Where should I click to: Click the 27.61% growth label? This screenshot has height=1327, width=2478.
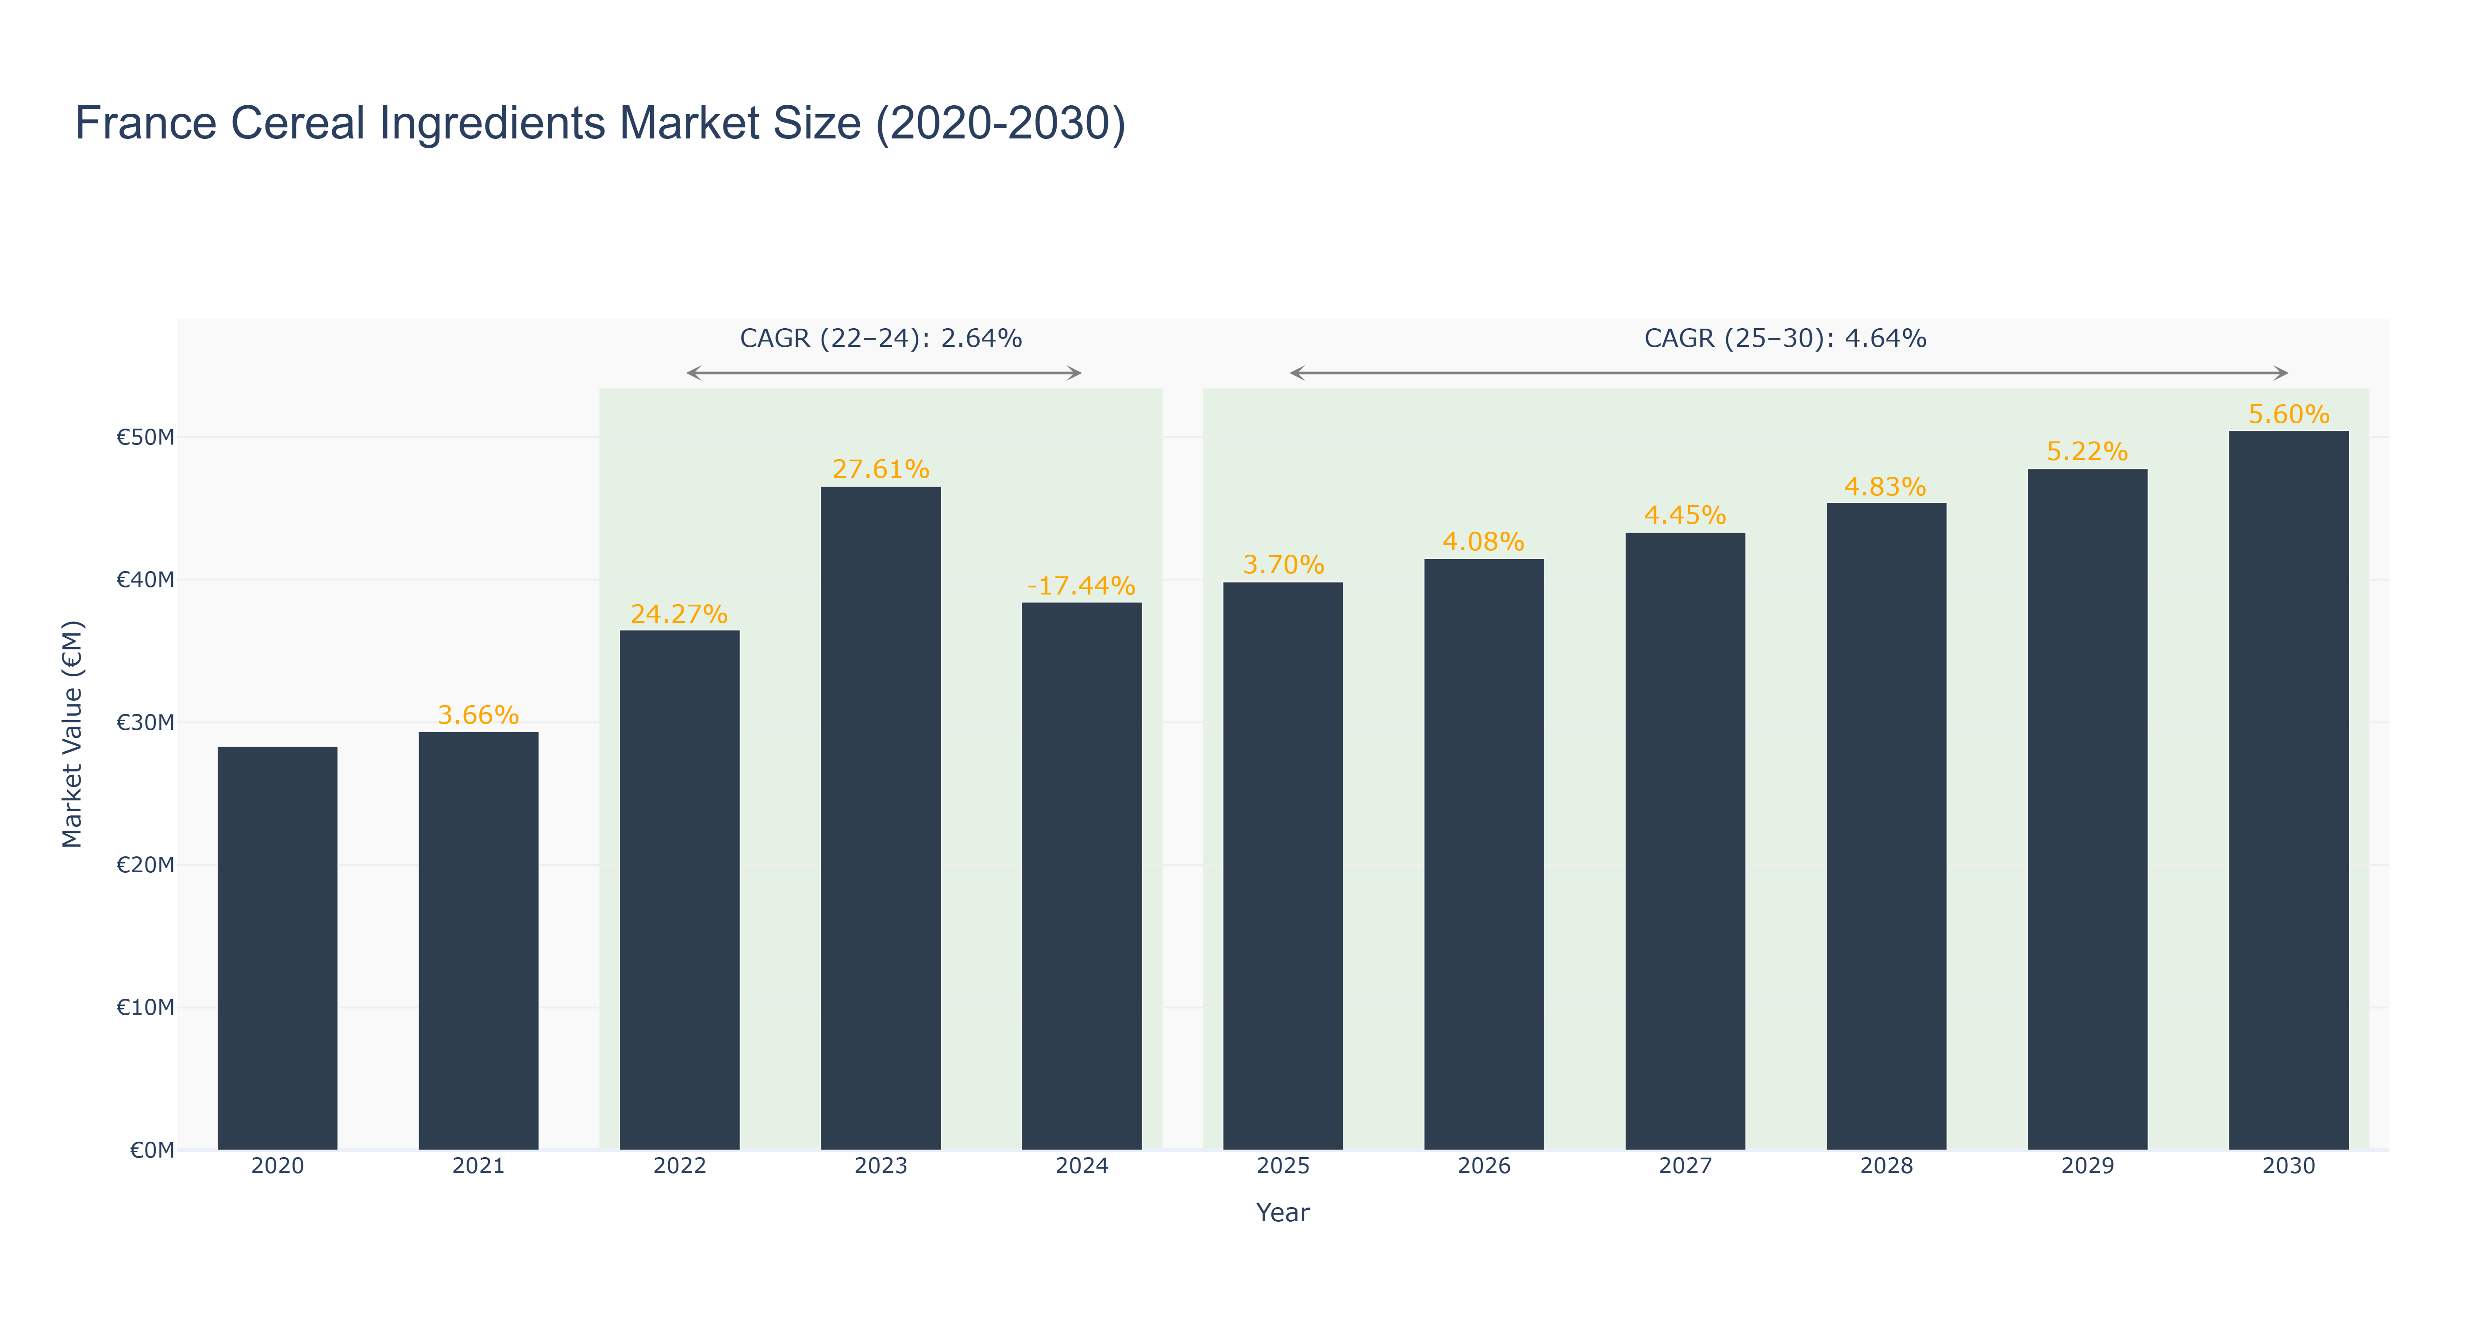(880, 469)
